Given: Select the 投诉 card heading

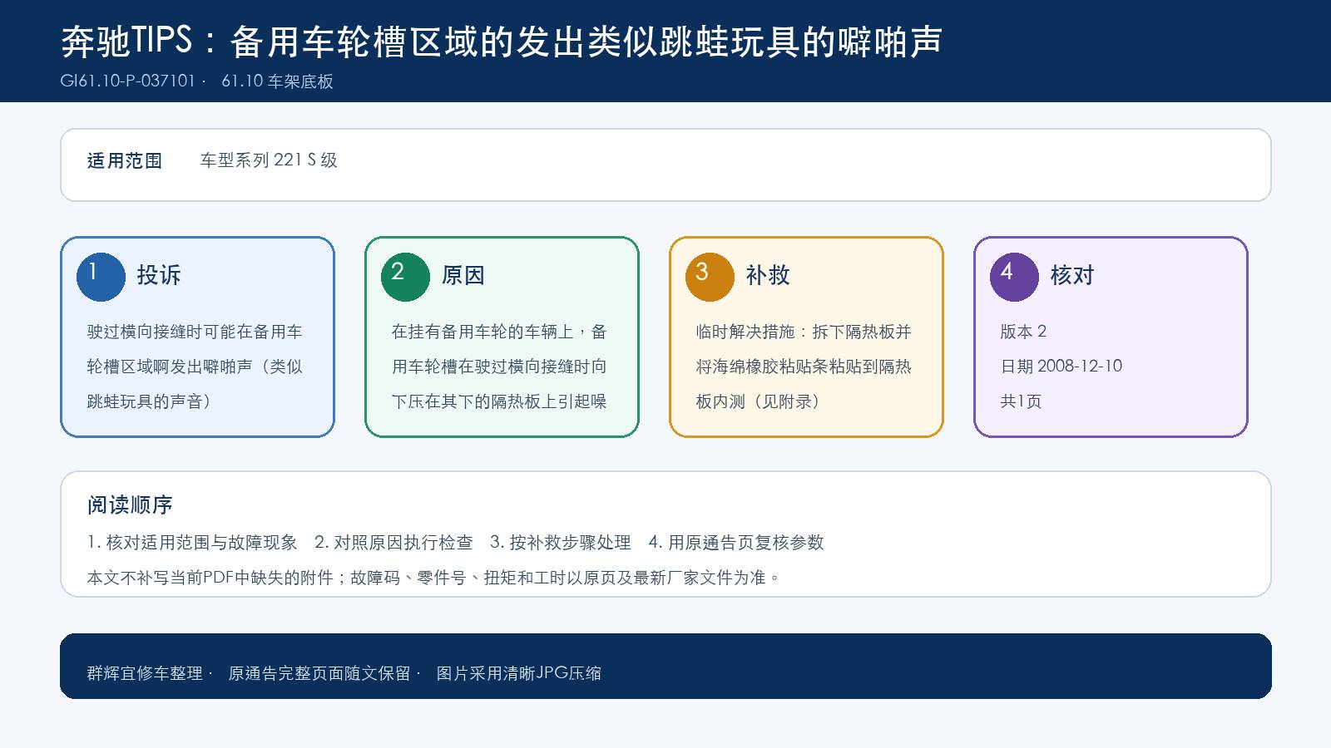Looking at the screenshot, I should pyautogui.click(x=159, y=275).
